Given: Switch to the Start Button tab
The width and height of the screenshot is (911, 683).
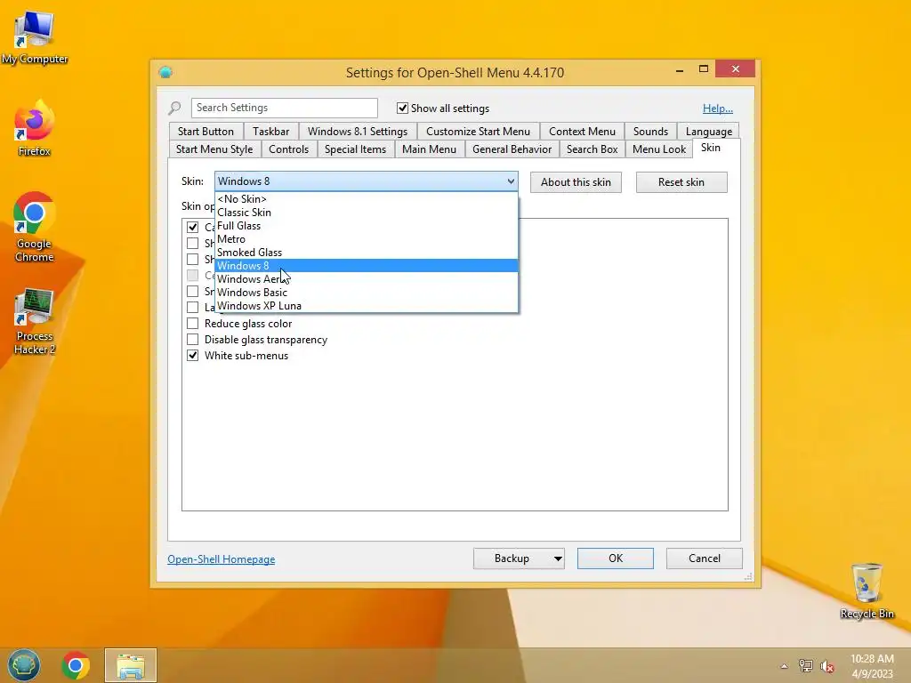Looking at the screenshot, I should 206,132.
